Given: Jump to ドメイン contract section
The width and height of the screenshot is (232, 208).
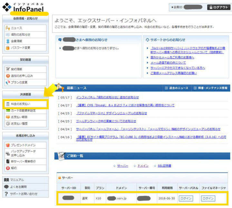Looking at the screenshot, I should tap(143, 166).
